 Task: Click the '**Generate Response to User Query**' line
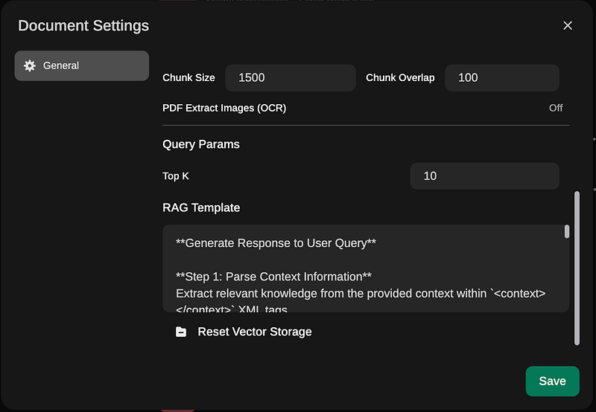[x=276, y=243]
